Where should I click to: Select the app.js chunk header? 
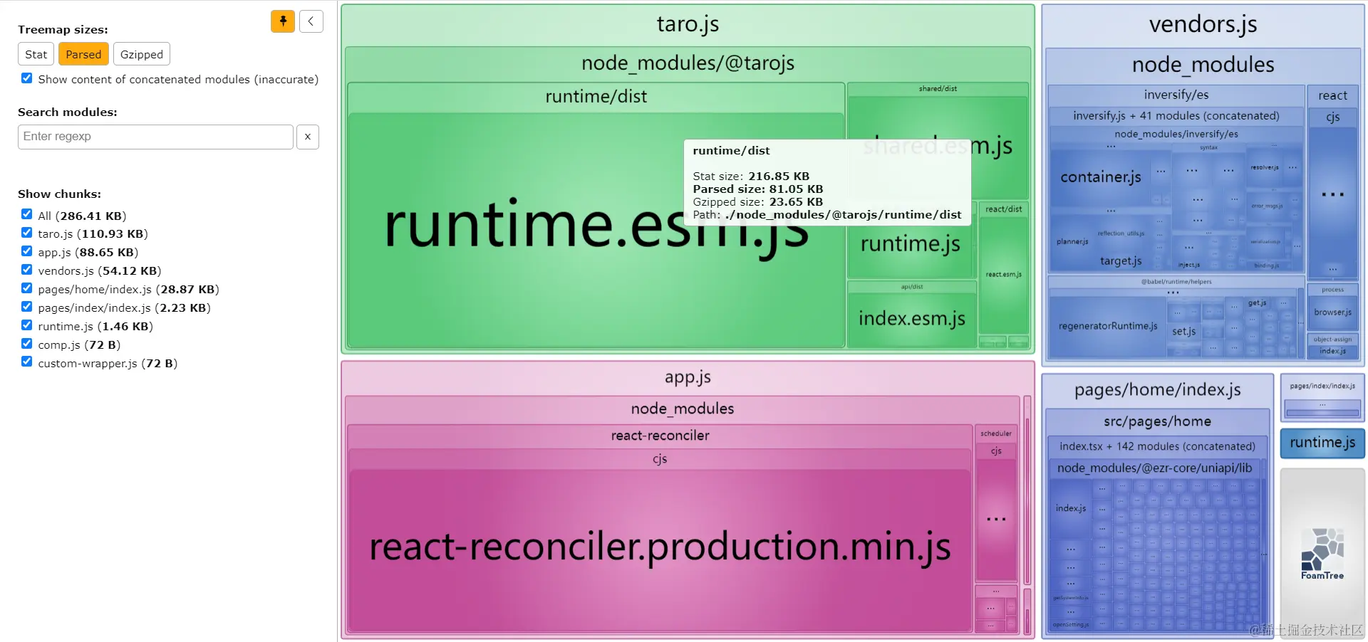[688, 377]
